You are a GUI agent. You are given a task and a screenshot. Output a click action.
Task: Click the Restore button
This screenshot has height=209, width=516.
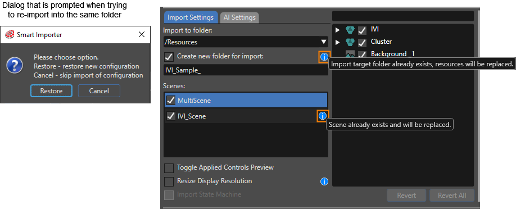[51, 91]
